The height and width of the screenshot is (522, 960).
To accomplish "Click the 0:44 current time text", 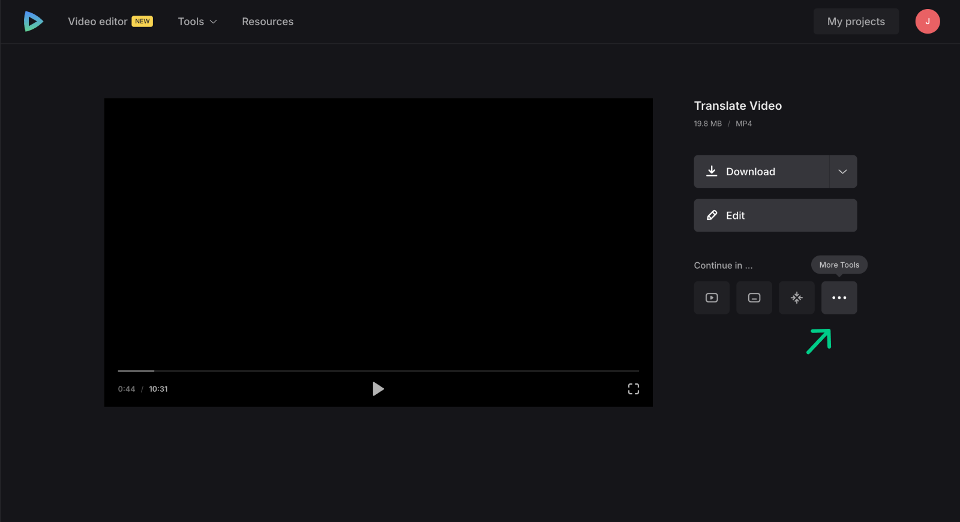I will coord(127,389).
